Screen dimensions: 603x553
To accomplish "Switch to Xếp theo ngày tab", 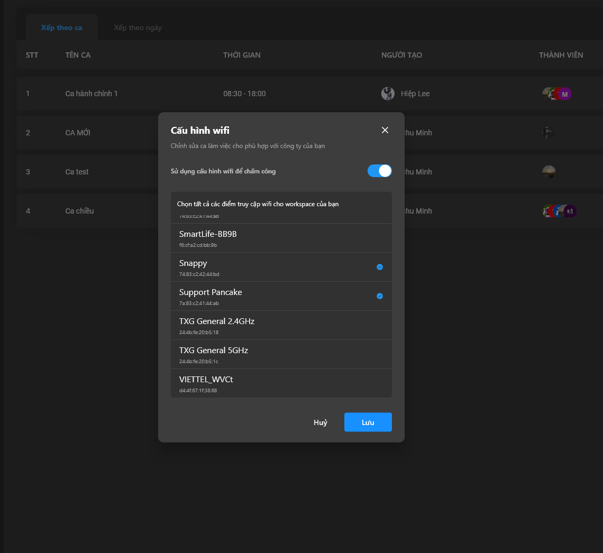I will point(138,27).
